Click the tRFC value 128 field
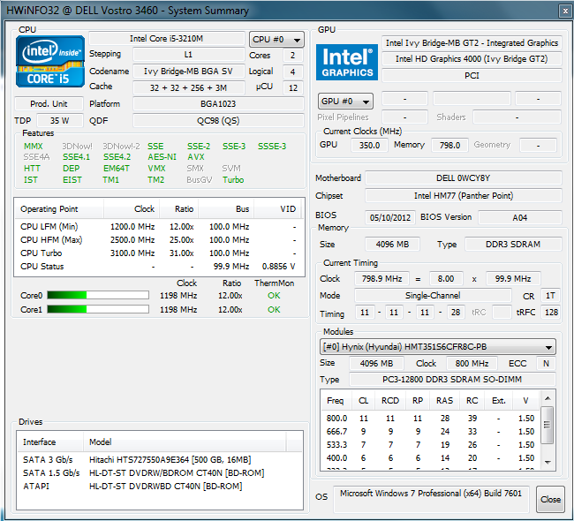Screen dimensions: 574x521 tap(551, 313)
